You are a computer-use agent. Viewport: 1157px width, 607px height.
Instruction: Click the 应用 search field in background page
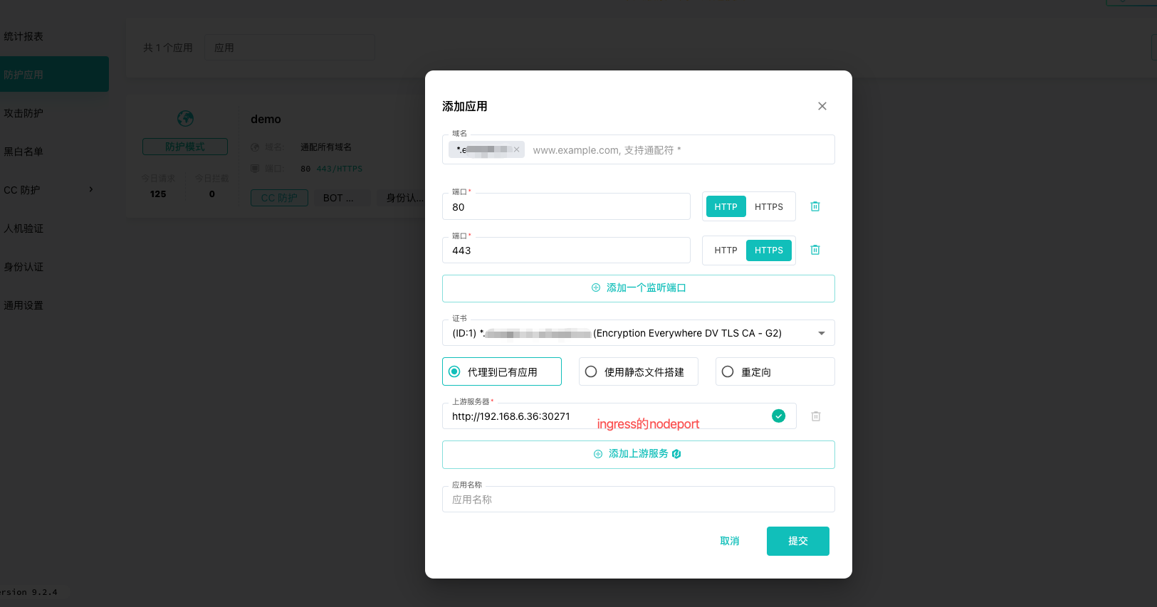290,48
